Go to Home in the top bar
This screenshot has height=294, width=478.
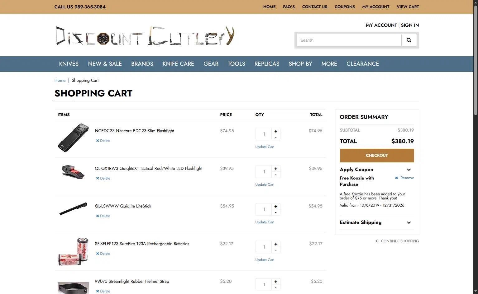(269, 7)
